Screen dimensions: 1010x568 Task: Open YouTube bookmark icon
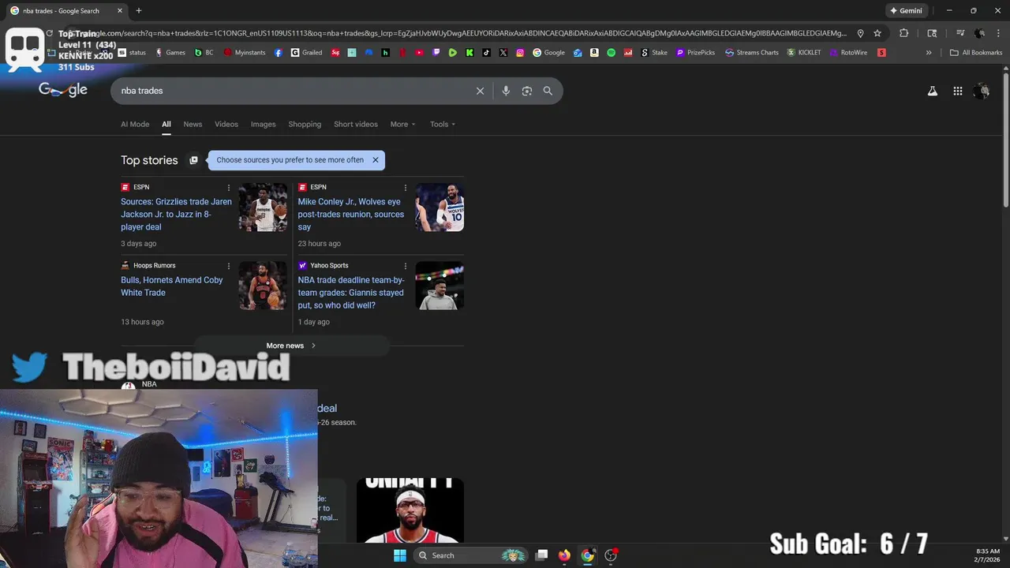coord(419,53)
